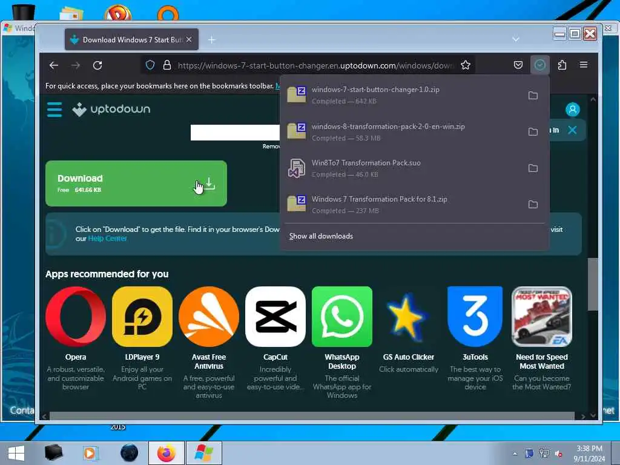Open the Uptodown user account icon
This screenshot has width=620, height=465.
coord(573,110)
